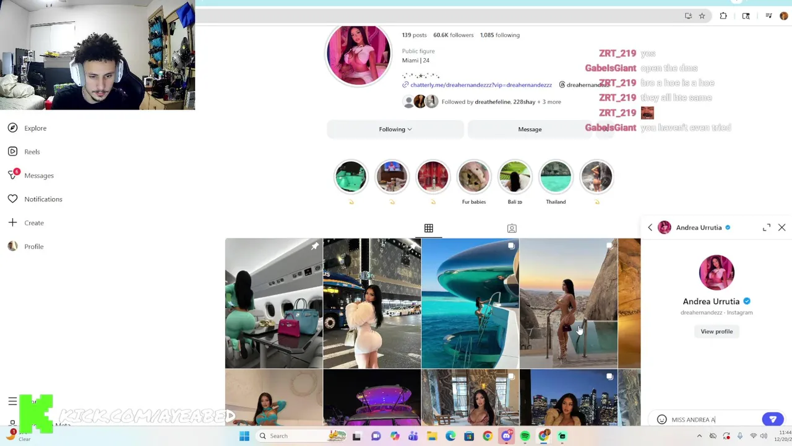This screenshot has height=446, width=792.
Task: Open the media controls icon in toolbar
Action: tap(768, 16)
